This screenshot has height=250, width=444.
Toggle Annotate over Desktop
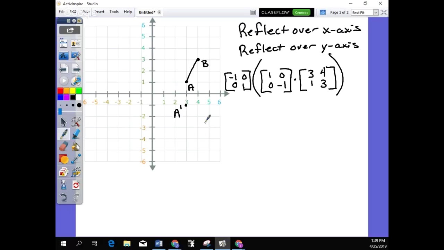click(63, 56)
